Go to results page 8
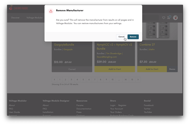190x125 pixels. [x=100, y=79]
